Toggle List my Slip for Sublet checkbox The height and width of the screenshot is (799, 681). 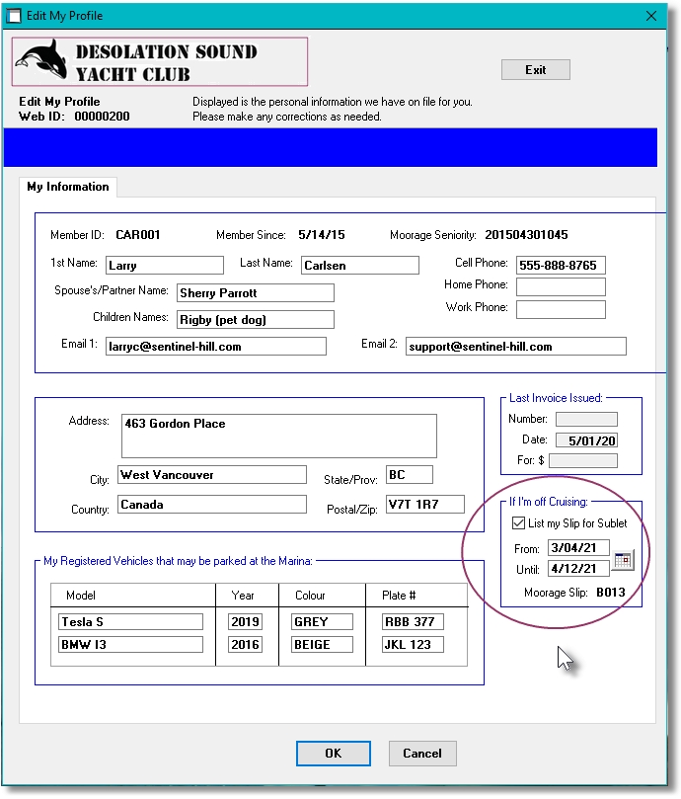coord(518,523)
